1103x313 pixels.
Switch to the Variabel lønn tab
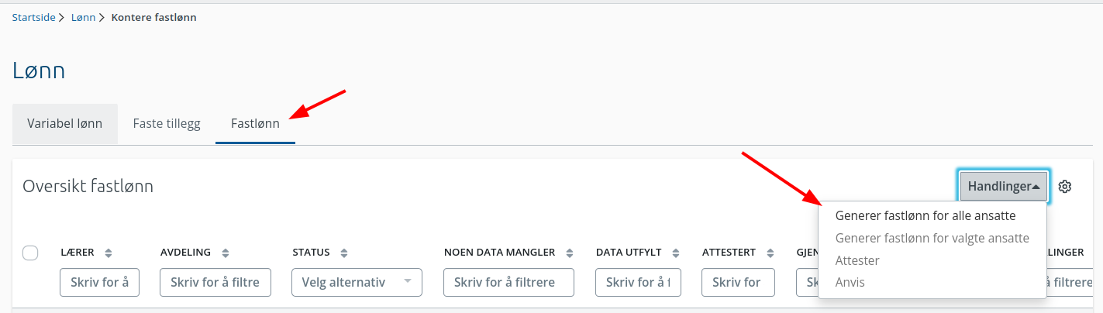tap(65, 124)
